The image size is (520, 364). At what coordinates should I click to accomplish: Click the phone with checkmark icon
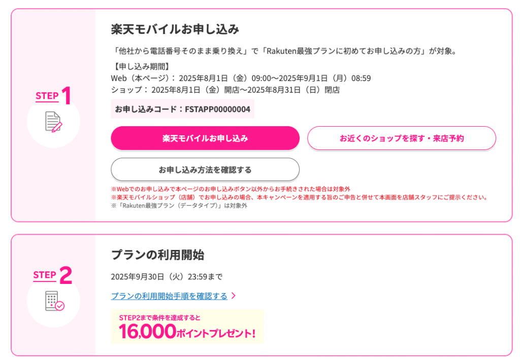coord(54,301)
